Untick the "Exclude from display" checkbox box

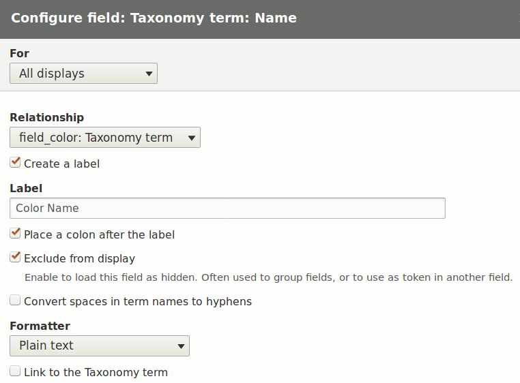tap(15, 258)
